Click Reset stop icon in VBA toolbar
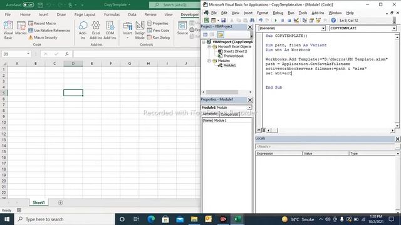 coord(289,21)
